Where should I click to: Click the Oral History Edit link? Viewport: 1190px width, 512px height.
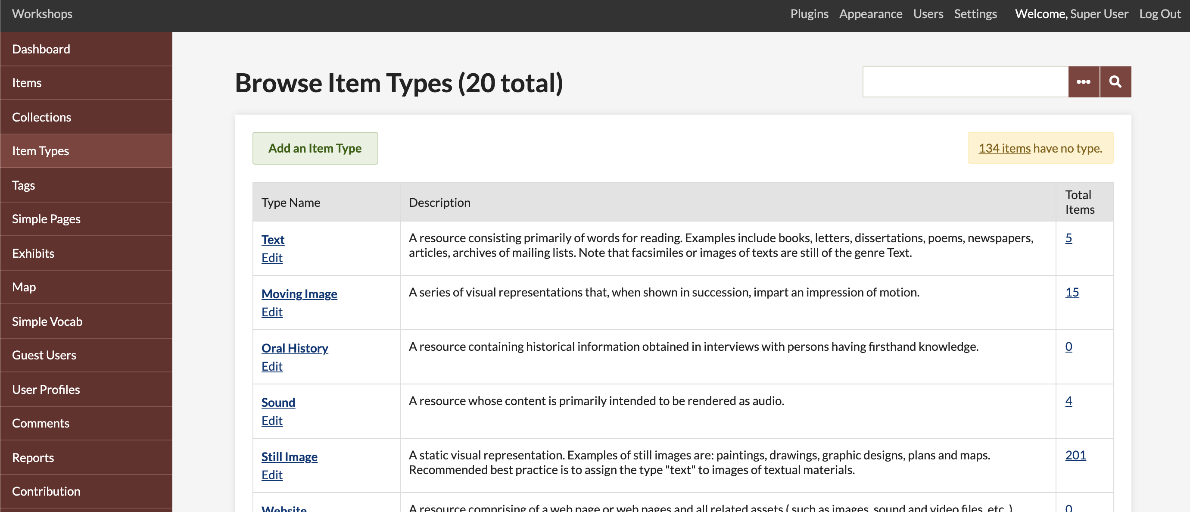click(272, 365)
